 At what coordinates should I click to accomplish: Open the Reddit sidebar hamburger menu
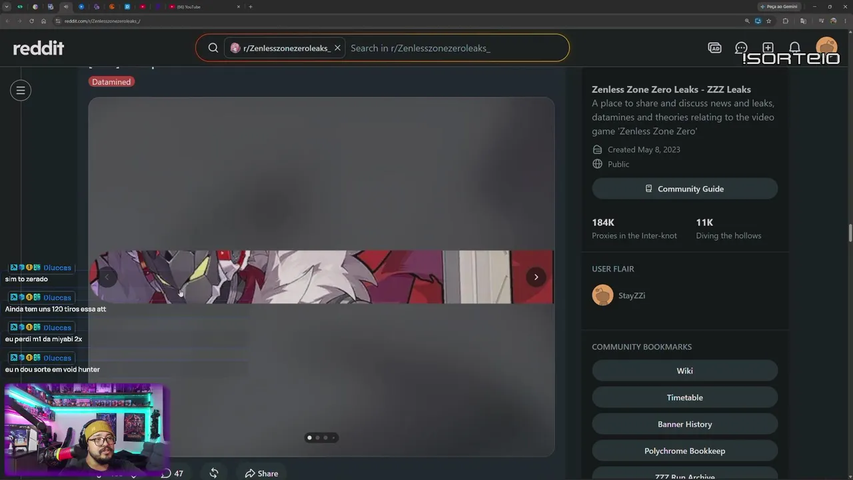tap(21, 90)
